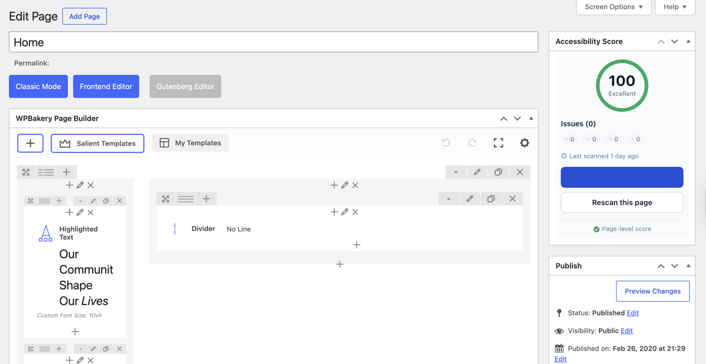The width and height of the screenshot is (706, 364).
Task: Open the Help dropdown
Action: click(x=675, y=7)
